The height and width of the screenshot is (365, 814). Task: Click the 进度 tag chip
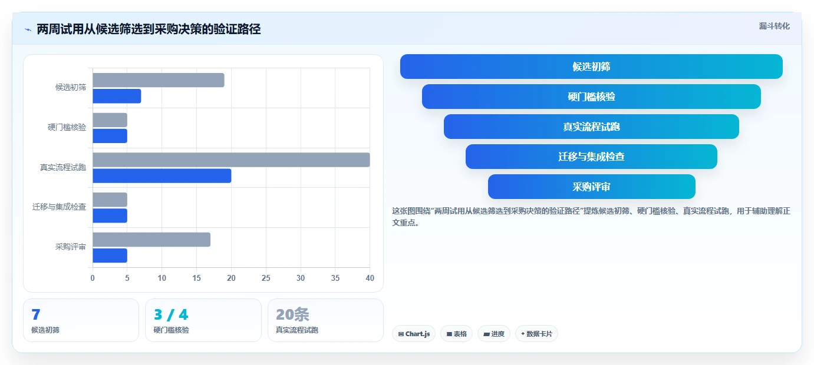494,334
